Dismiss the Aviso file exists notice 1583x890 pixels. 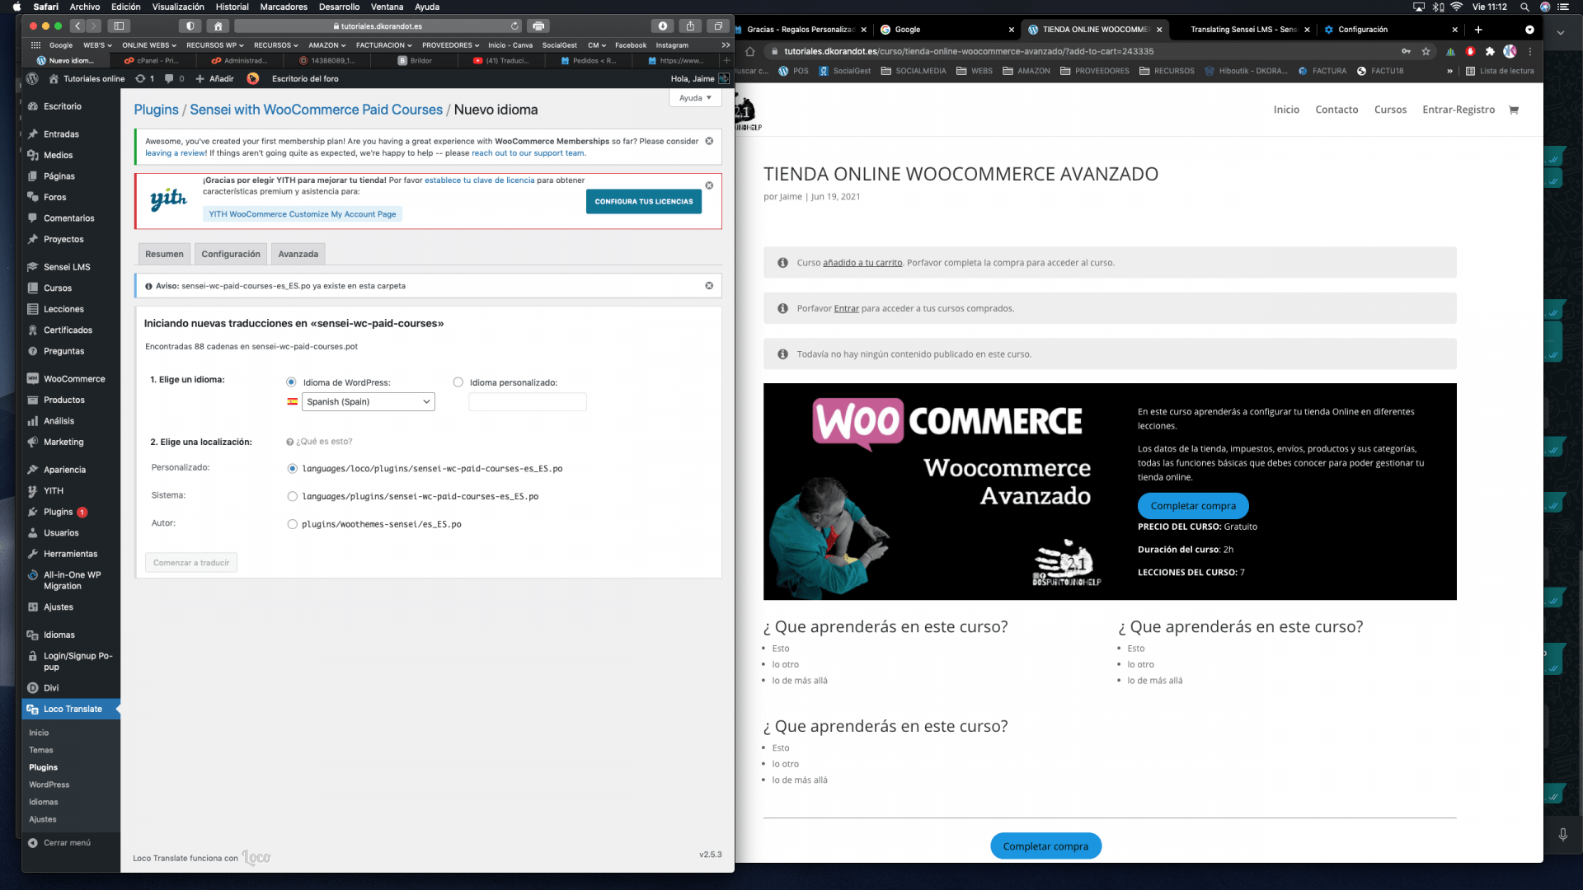(x=709, y=286)
